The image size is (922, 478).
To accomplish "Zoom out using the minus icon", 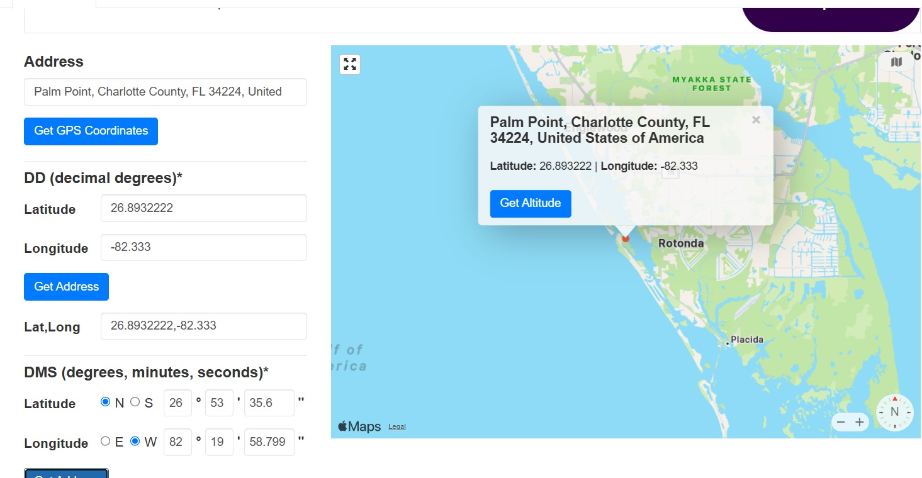I will (841, 422).
